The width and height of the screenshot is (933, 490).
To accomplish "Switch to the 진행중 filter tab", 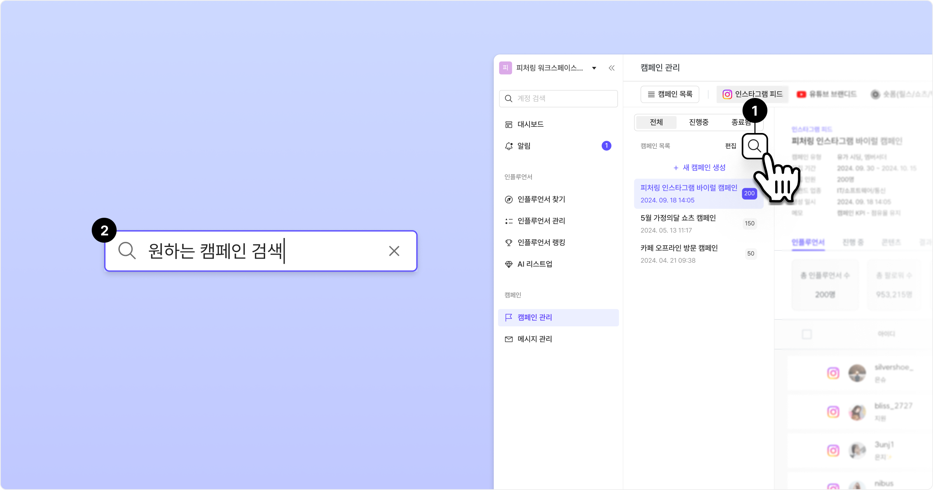I will pyautogui.click(x=699, y=122).
